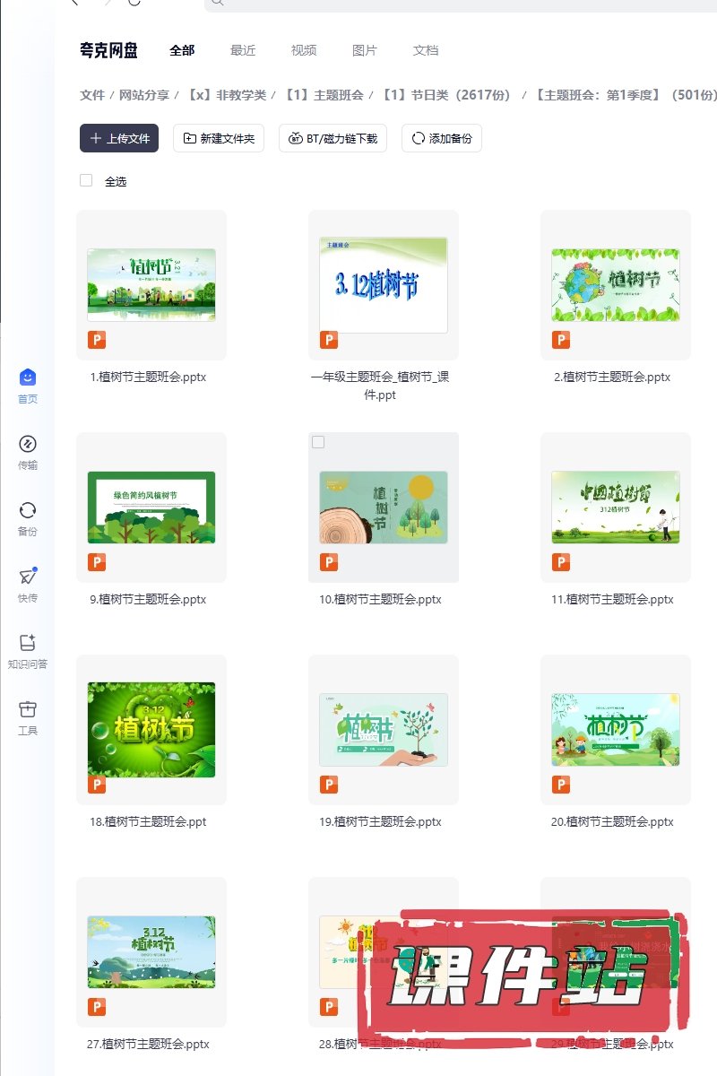
Task: Switch to the 文档 tab
Action: [426, 50]
